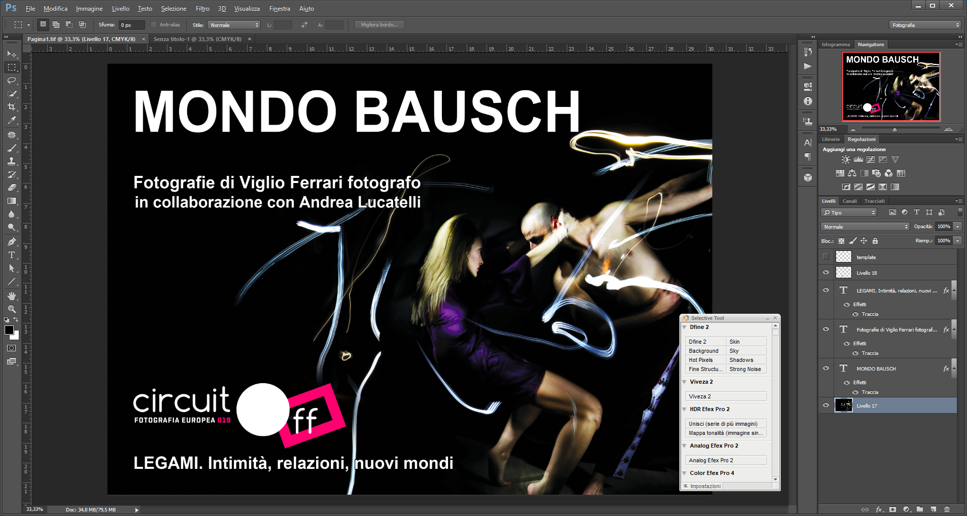Select the Crop tool
Viewport: 967px width, 516px height.
click(x=12, y=107)
